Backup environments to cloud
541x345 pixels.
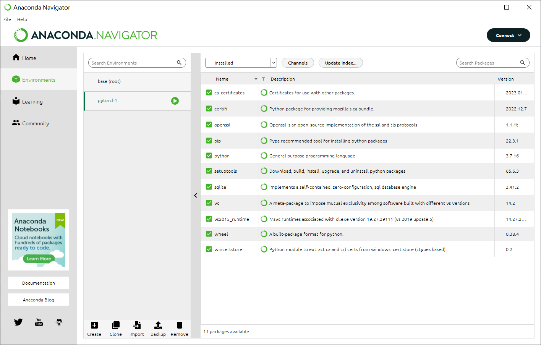(158, 329)
